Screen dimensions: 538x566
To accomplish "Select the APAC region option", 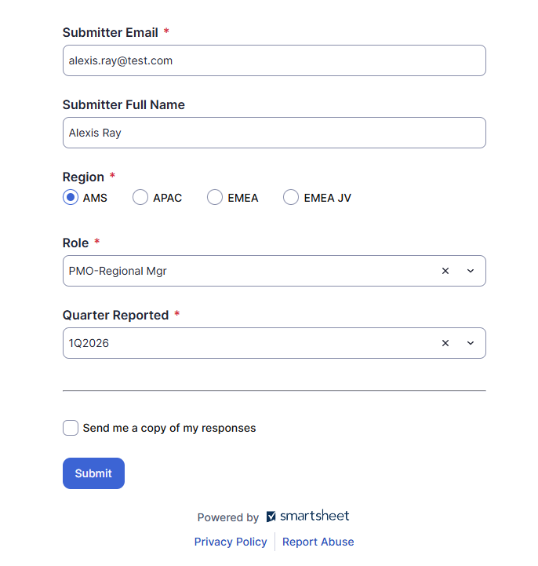I will 140,198.
